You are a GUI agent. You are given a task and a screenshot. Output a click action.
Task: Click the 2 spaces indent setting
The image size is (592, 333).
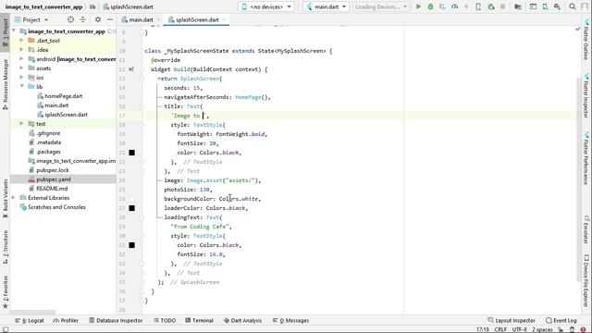(542, 329)
